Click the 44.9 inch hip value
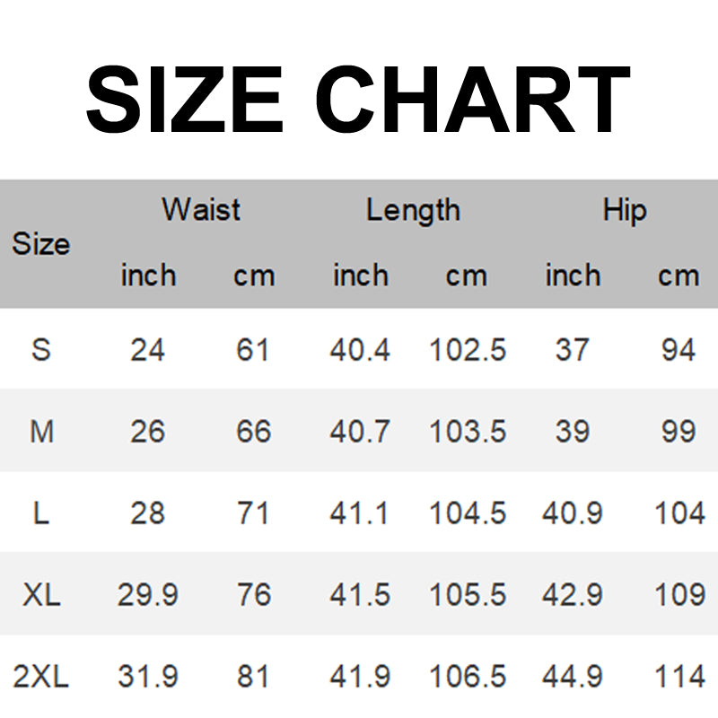The height and width of the screenshot is (718, 718). (x=573, y=676)
